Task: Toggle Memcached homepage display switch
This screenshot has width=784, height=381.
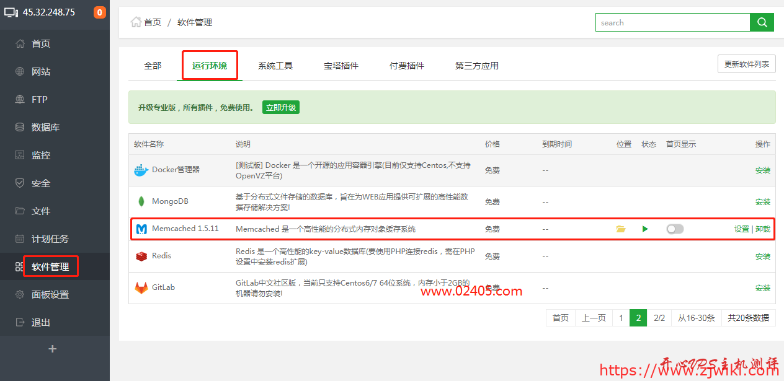Action: point(674,229)
